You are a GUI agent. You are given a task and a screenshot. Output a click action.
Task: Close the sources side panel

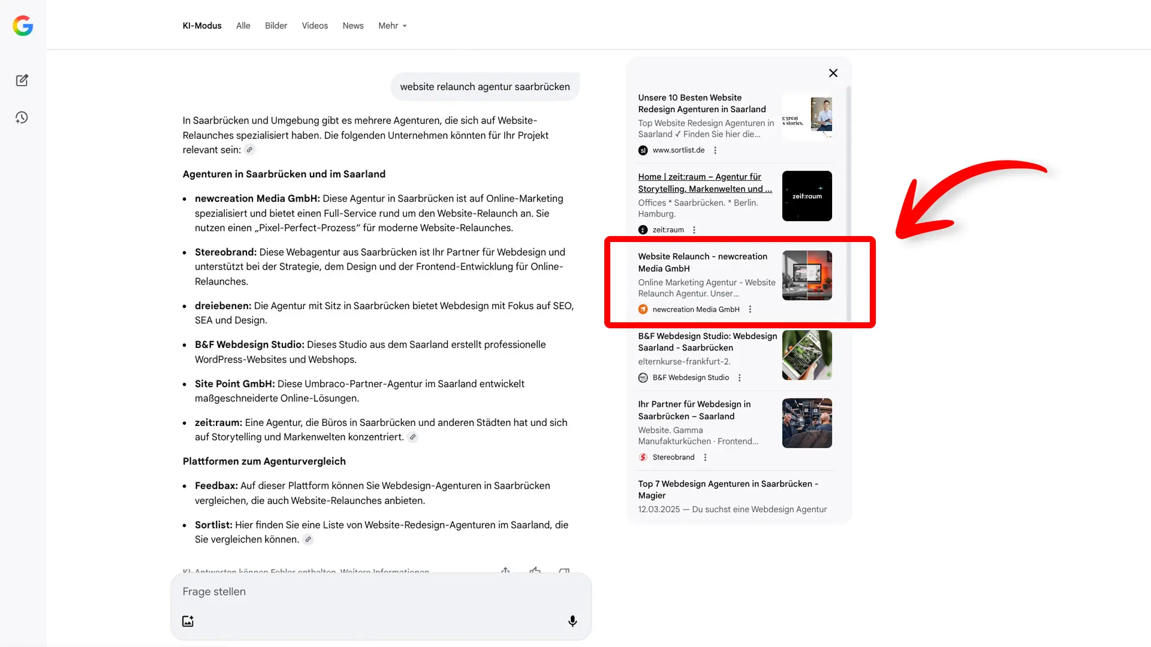click(833, 73)
